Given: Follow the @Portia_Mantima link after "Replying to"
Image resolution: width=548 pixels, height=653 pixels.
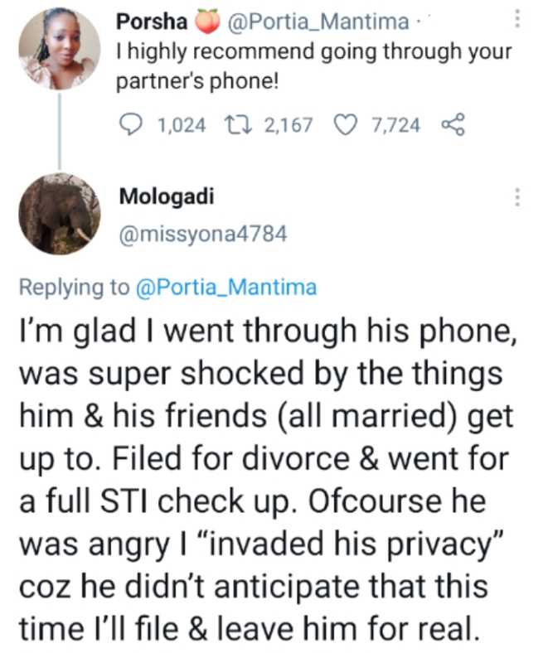Looking at the screenshot, I should (226, 288).
